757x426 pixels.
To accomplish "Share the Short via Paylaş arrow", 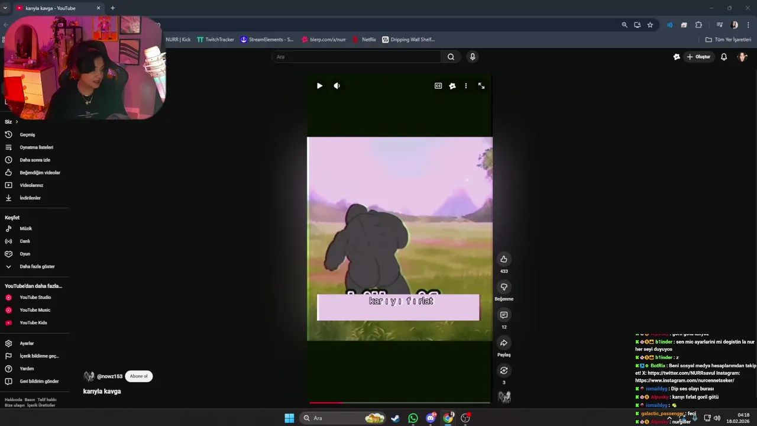I will coord(504,343).
